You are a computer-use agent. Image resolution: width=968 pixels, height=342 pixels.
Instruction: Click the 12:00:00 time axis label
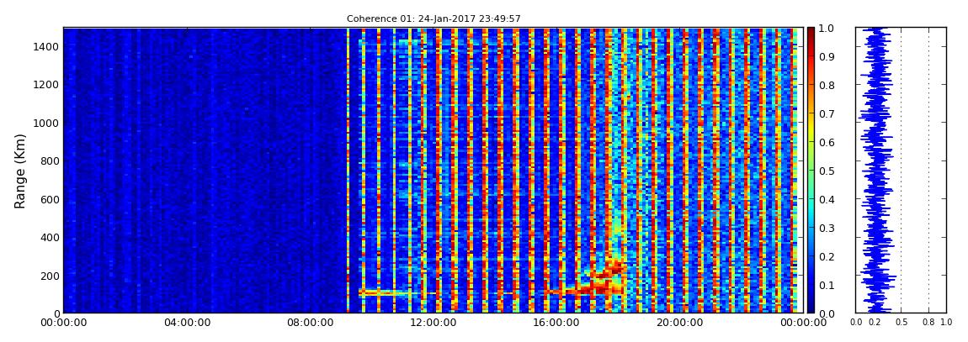tap(432, 323)
